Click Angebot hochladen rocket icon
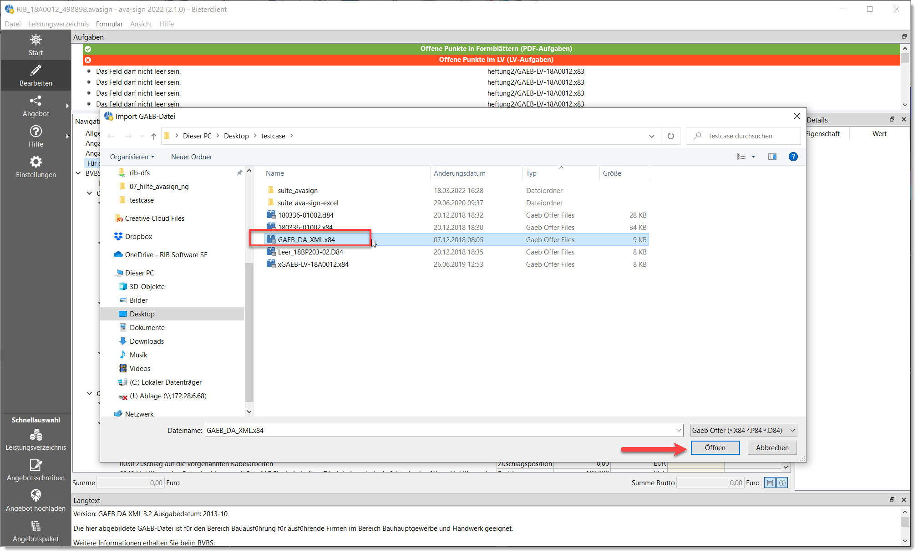The height and width of the screenshot is (554, 918). [x=36, y=495]
